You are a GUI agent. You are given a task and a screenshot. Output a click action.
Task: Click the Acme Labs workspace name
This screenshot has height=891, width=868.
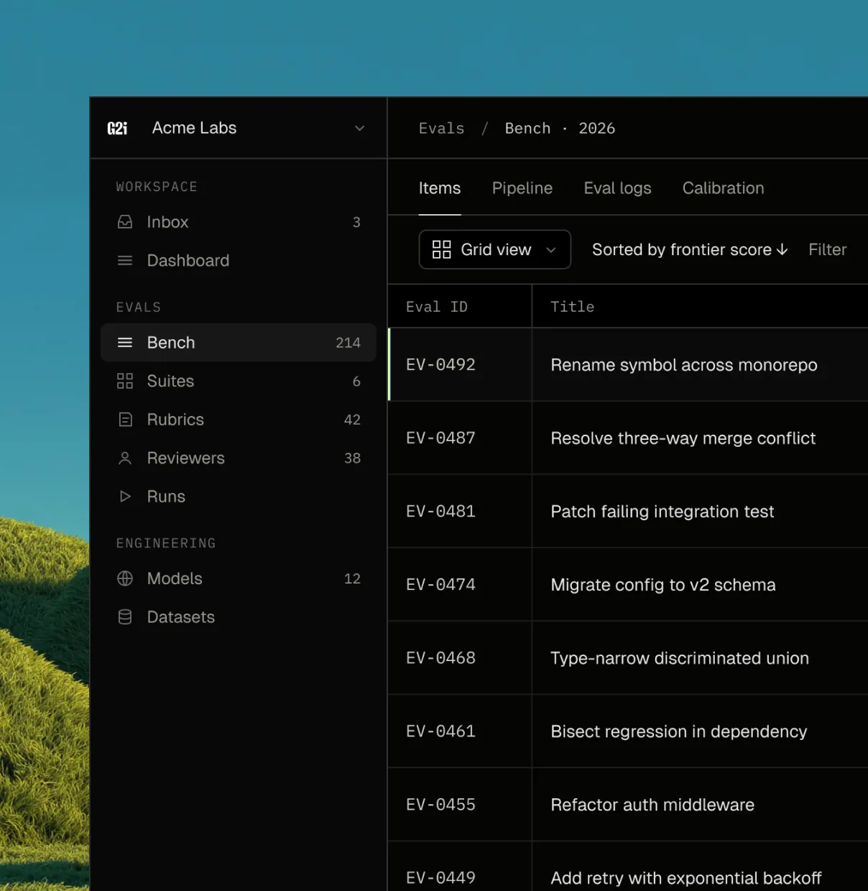point(194,128)
